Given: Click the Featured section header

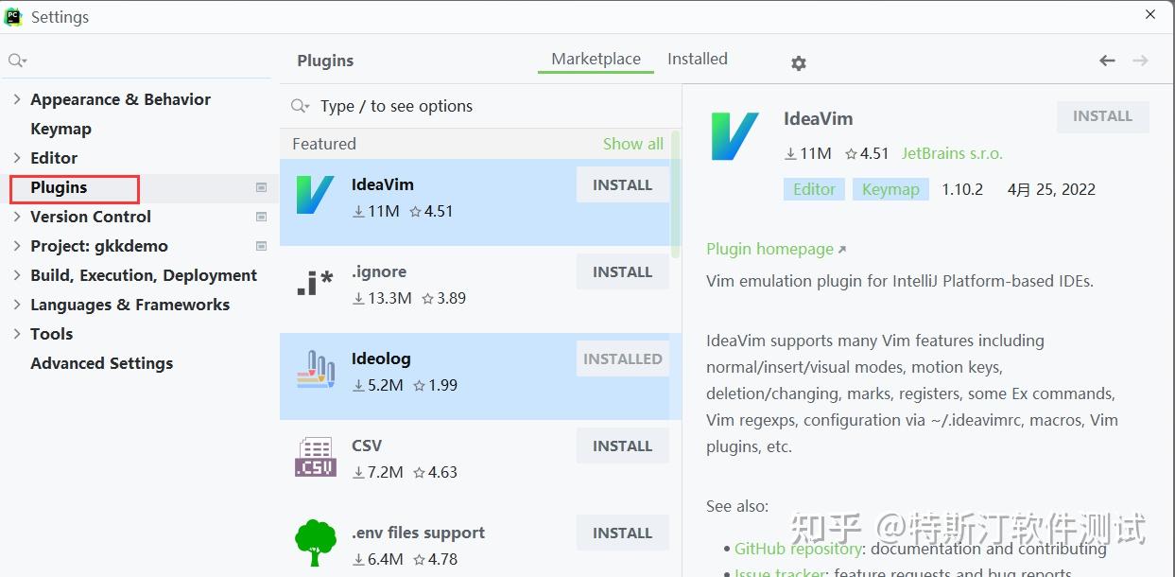Looking at the screenshot, I should tap(324, 144).
